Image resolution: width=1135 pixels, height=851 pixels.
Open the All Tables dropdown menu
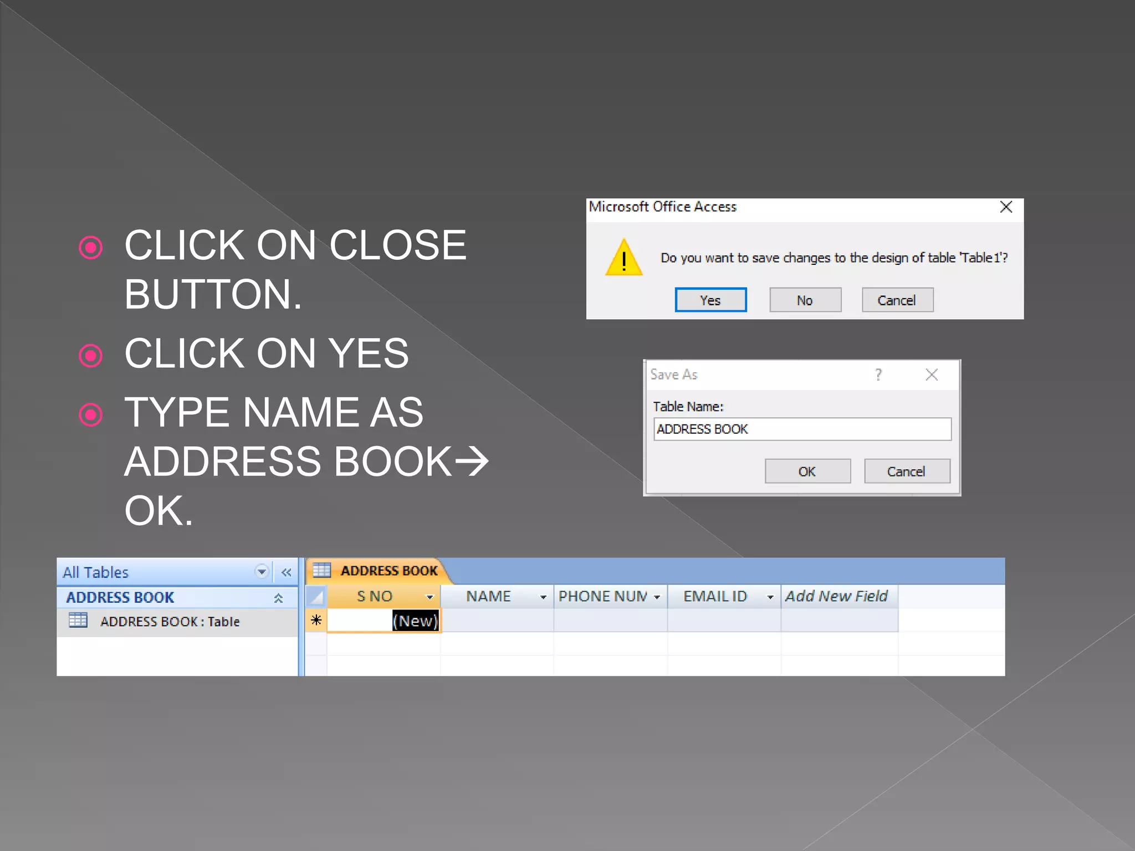[262, 572]
